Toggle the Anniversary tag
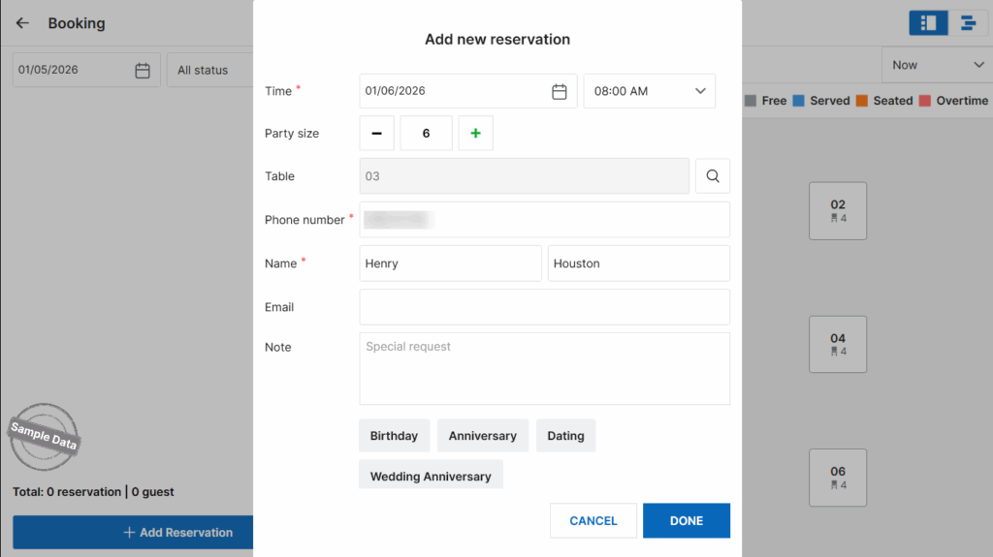993x557 pixels. (482, 436)
